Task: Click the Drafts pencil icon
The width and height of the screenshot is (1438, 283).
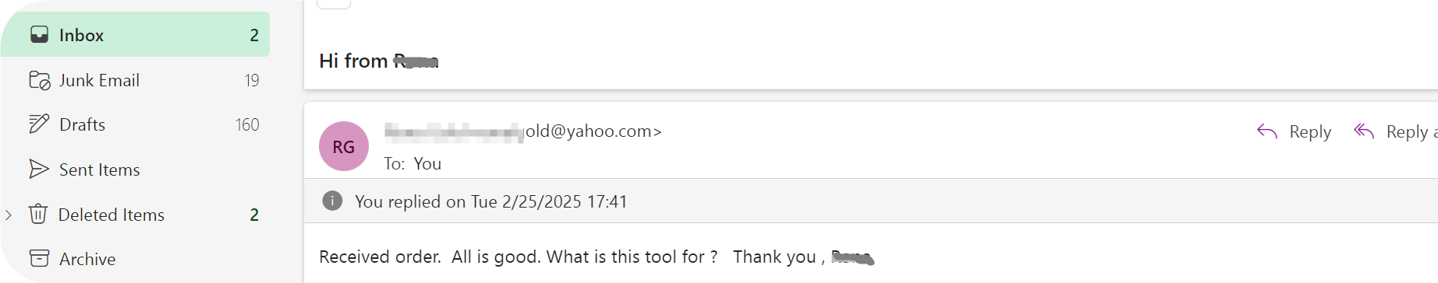Action: coord(39,124)
